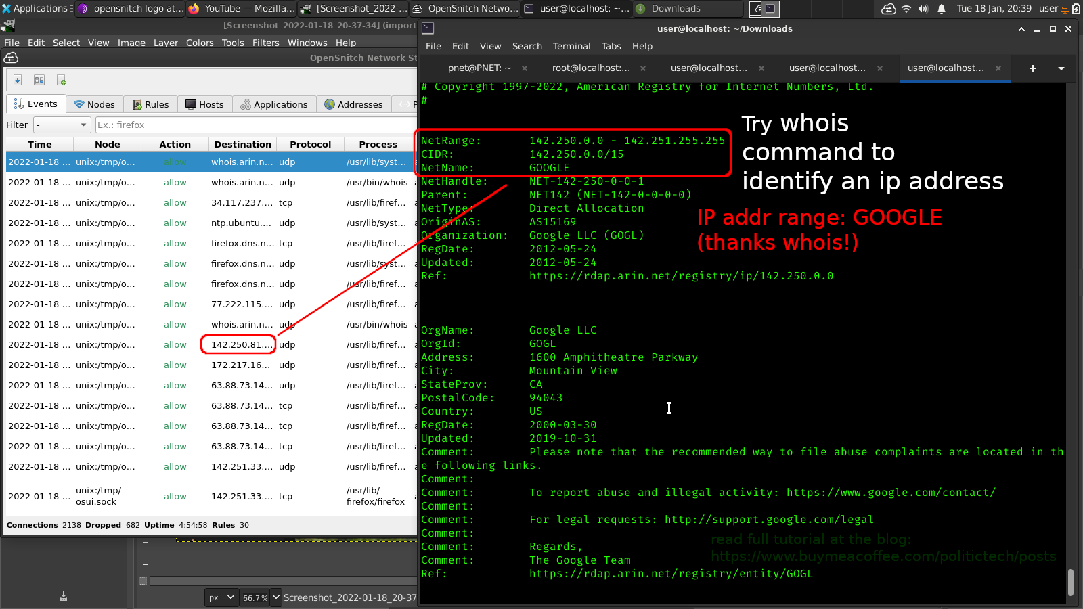Click the OpenSnitch cloud icon in window title
The image size is (1083, 609).
coord(11,58)
